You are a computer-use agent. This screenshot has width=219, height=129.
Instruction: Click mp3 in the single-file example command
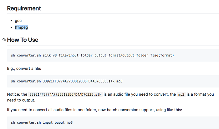tap(120, 81)
